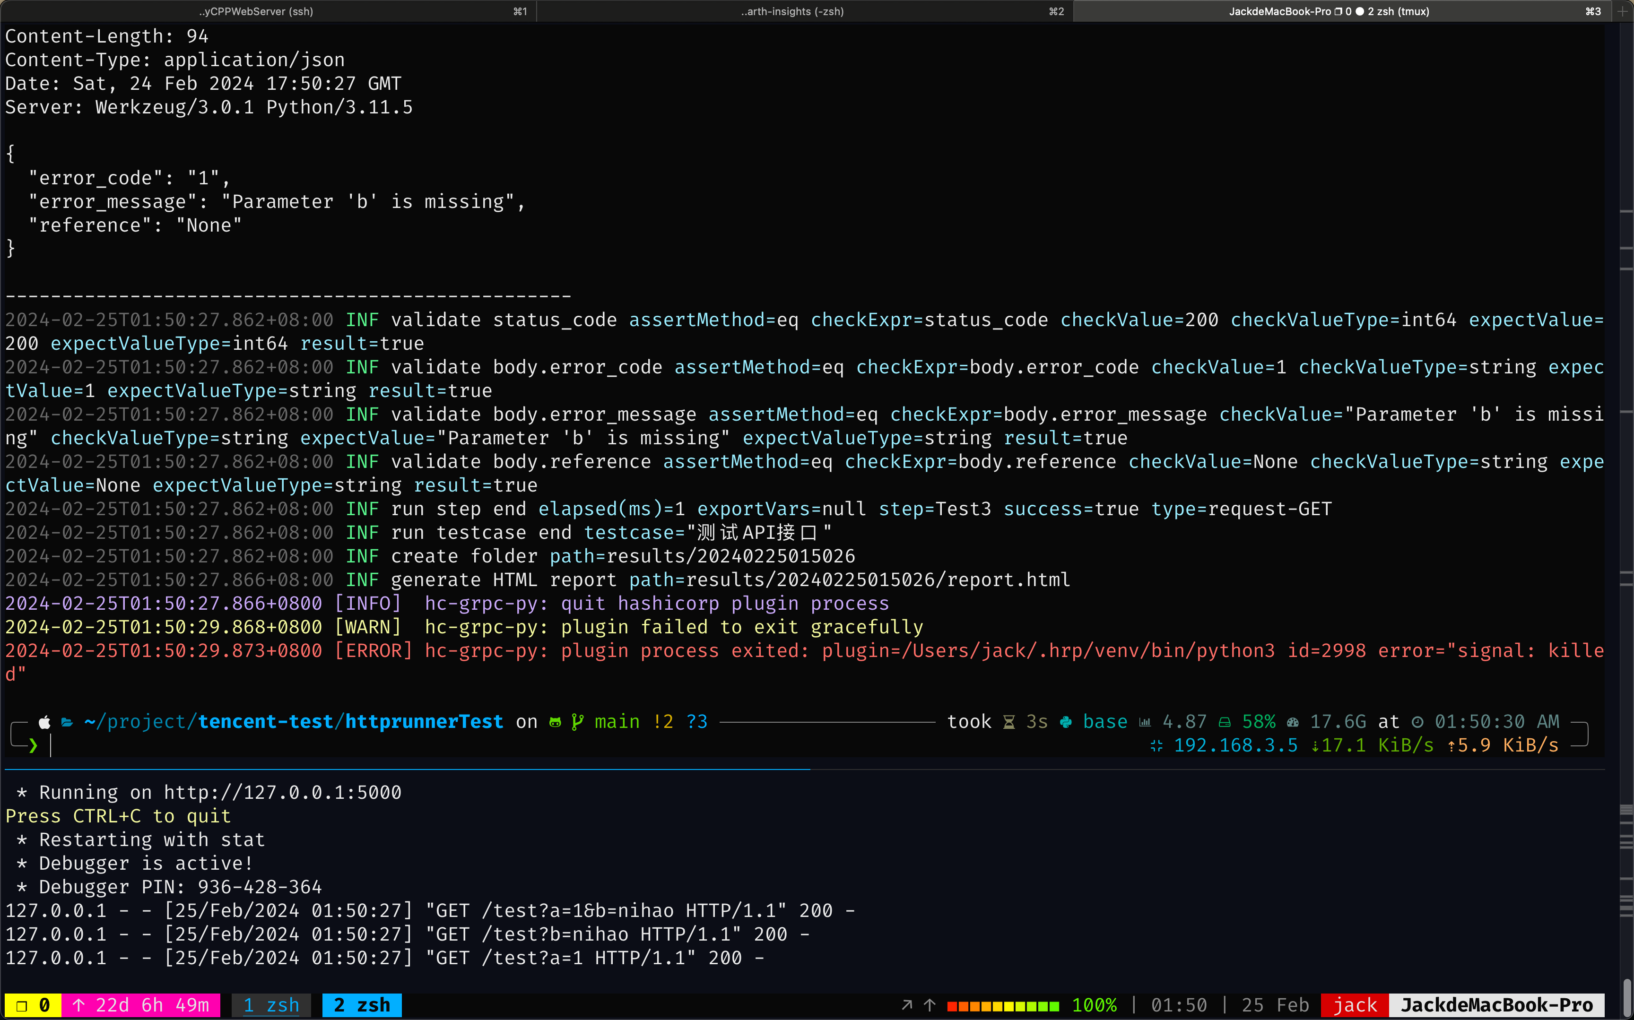Click the green prompt chevron

click(33, 745)
